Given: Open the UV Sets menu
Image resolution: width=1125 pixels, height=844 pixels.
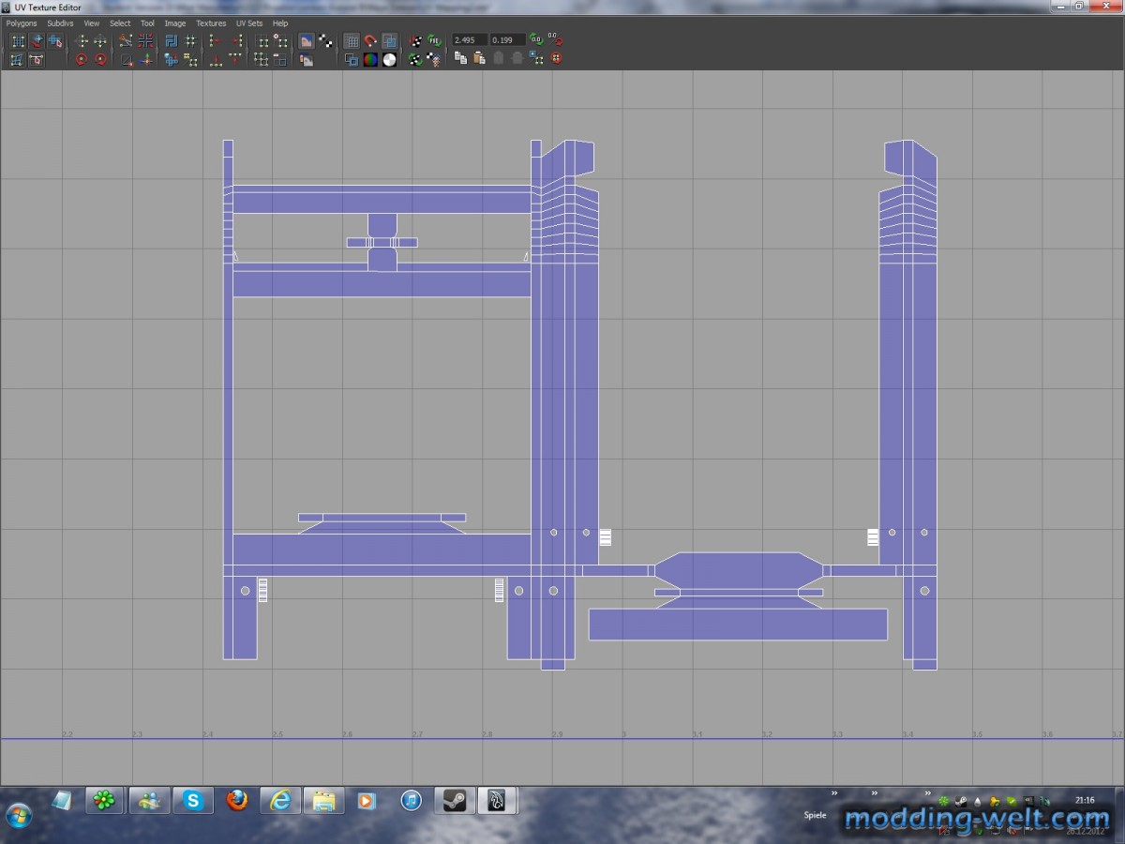Looking at the screenshot, I should click(248, 23).
